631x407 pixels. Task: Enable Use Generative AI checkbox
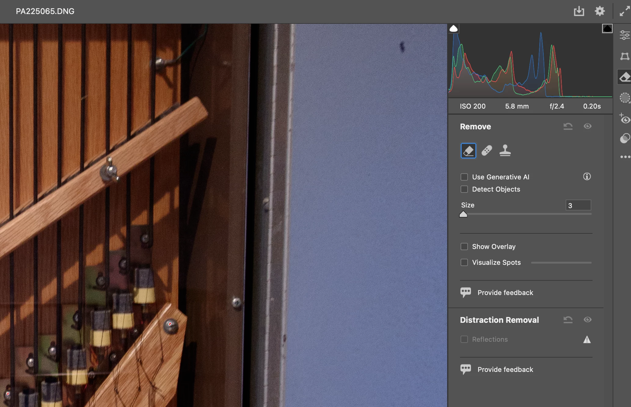click(464, 177)
